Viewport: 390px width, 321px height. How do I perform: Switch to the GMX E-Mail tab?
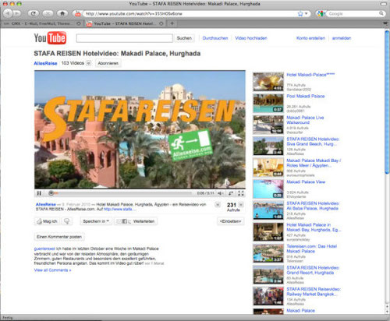pyautogui.click(x=41, y=23)
